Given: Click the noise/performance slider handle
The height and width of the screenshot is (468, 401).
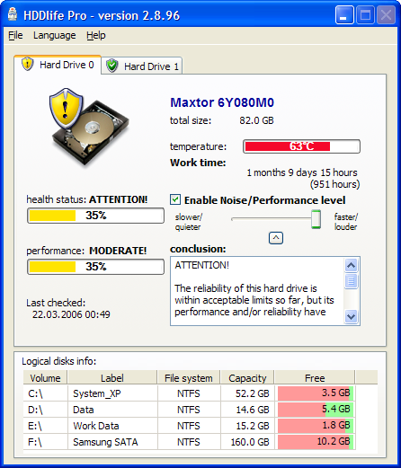Looking at the screenshot, I should click(316, 219).
